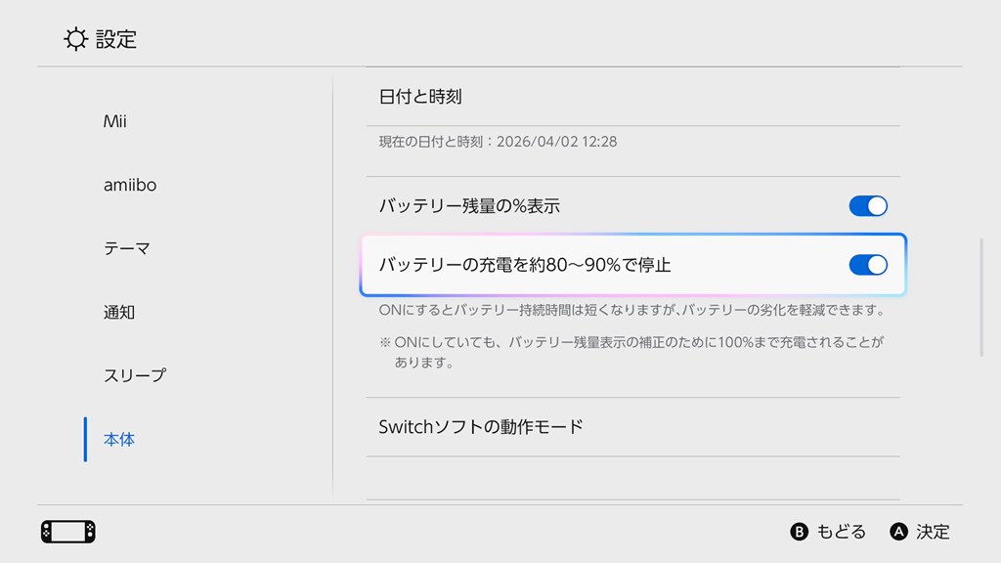Select スリープ in the sidebar
1001x563 pixels.
135,375
